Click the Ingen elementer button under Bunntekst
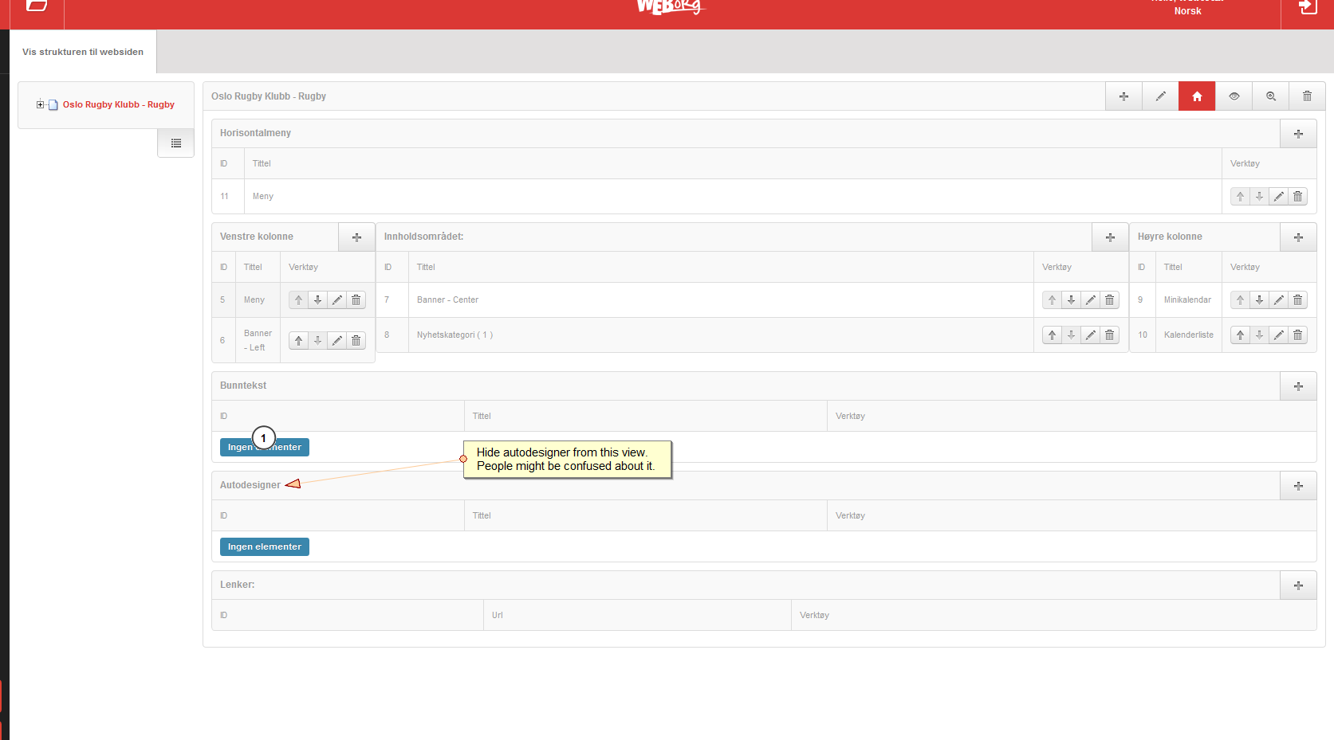This screenshot has height=740, width=1334. (x=265, y=447)
